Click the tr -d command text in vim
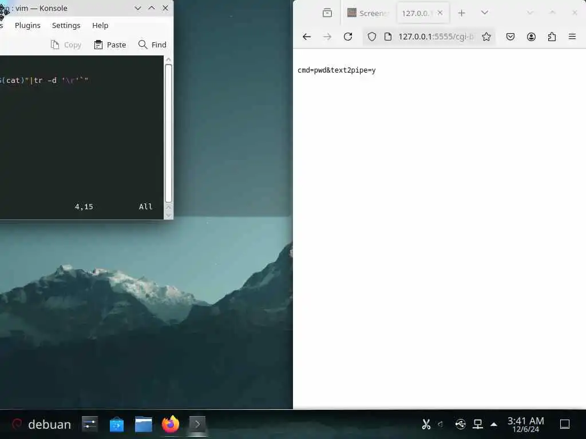586x439 pixels. pos(46,80)
